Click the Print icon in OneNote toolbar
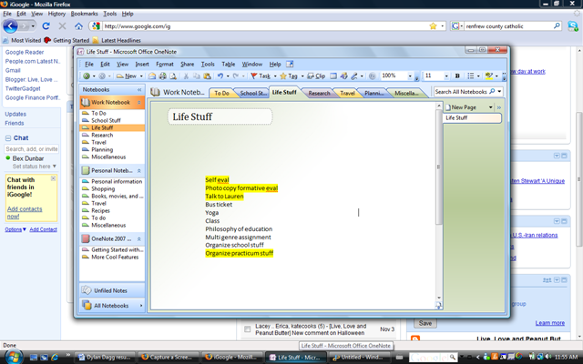This screenshot has width=583, height=364. pos(162,76)
